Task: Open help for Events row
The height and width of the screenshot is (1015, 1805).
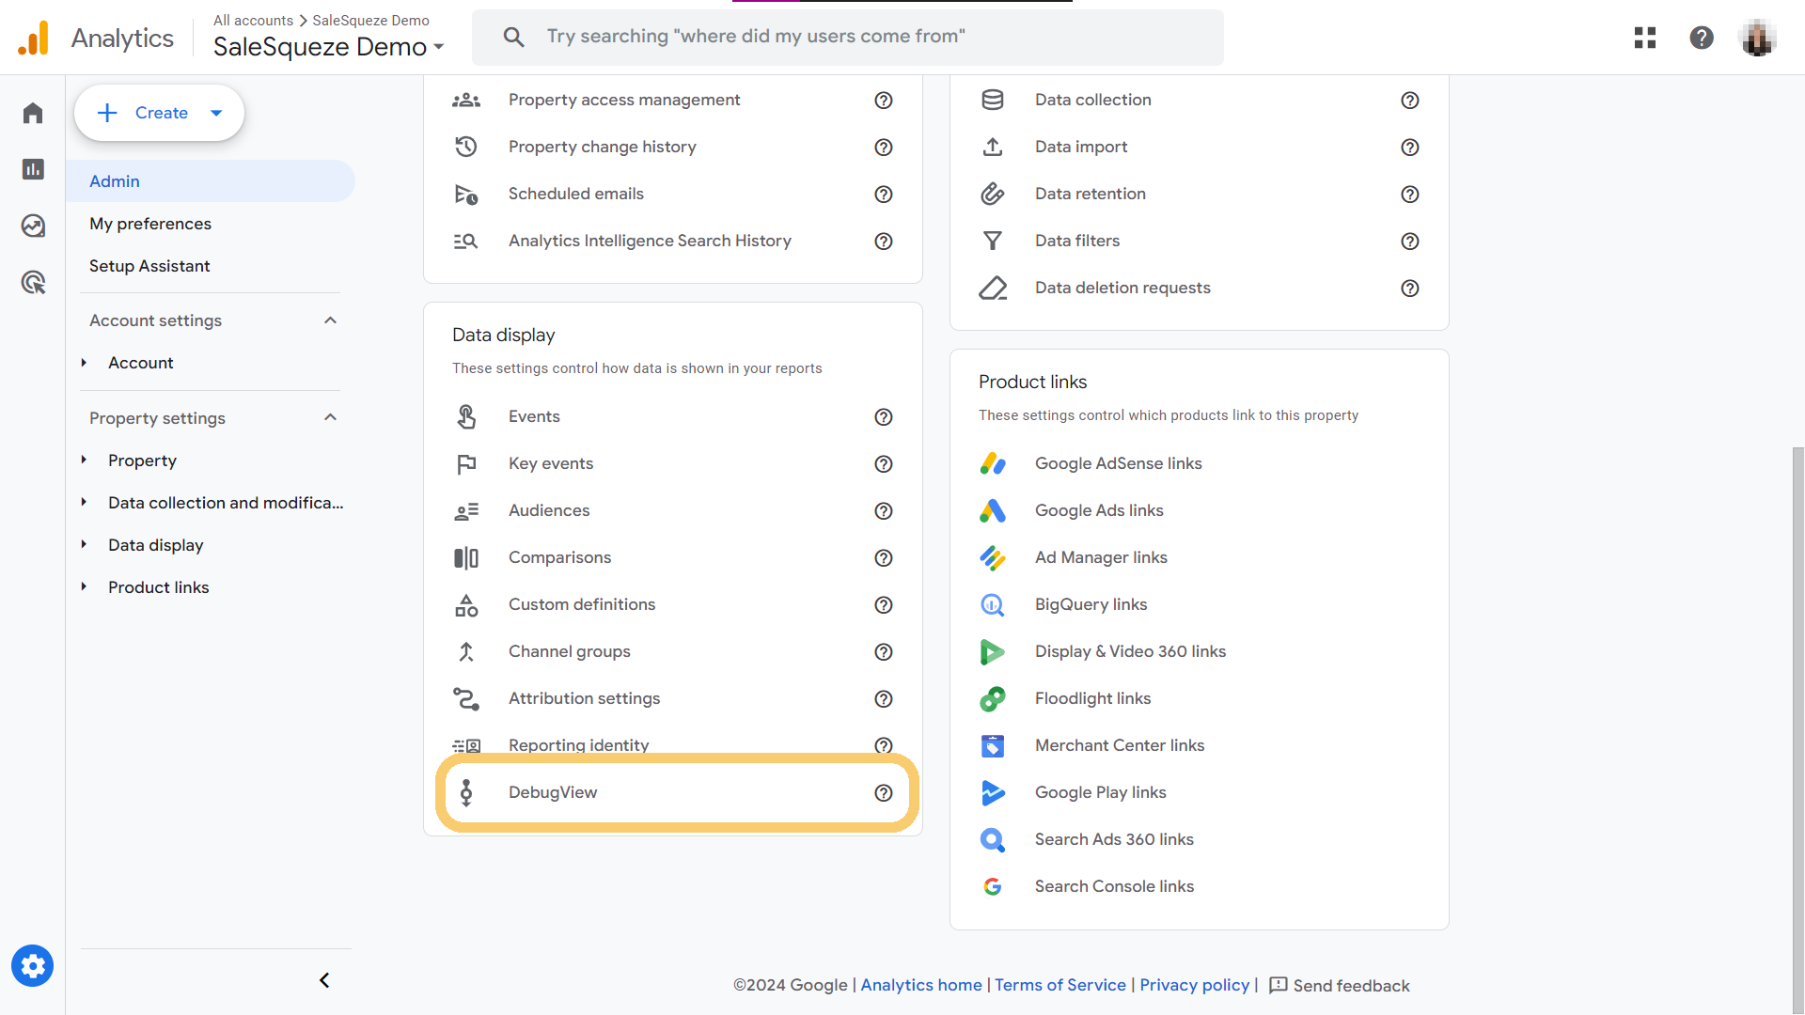Action: point(884,416)
